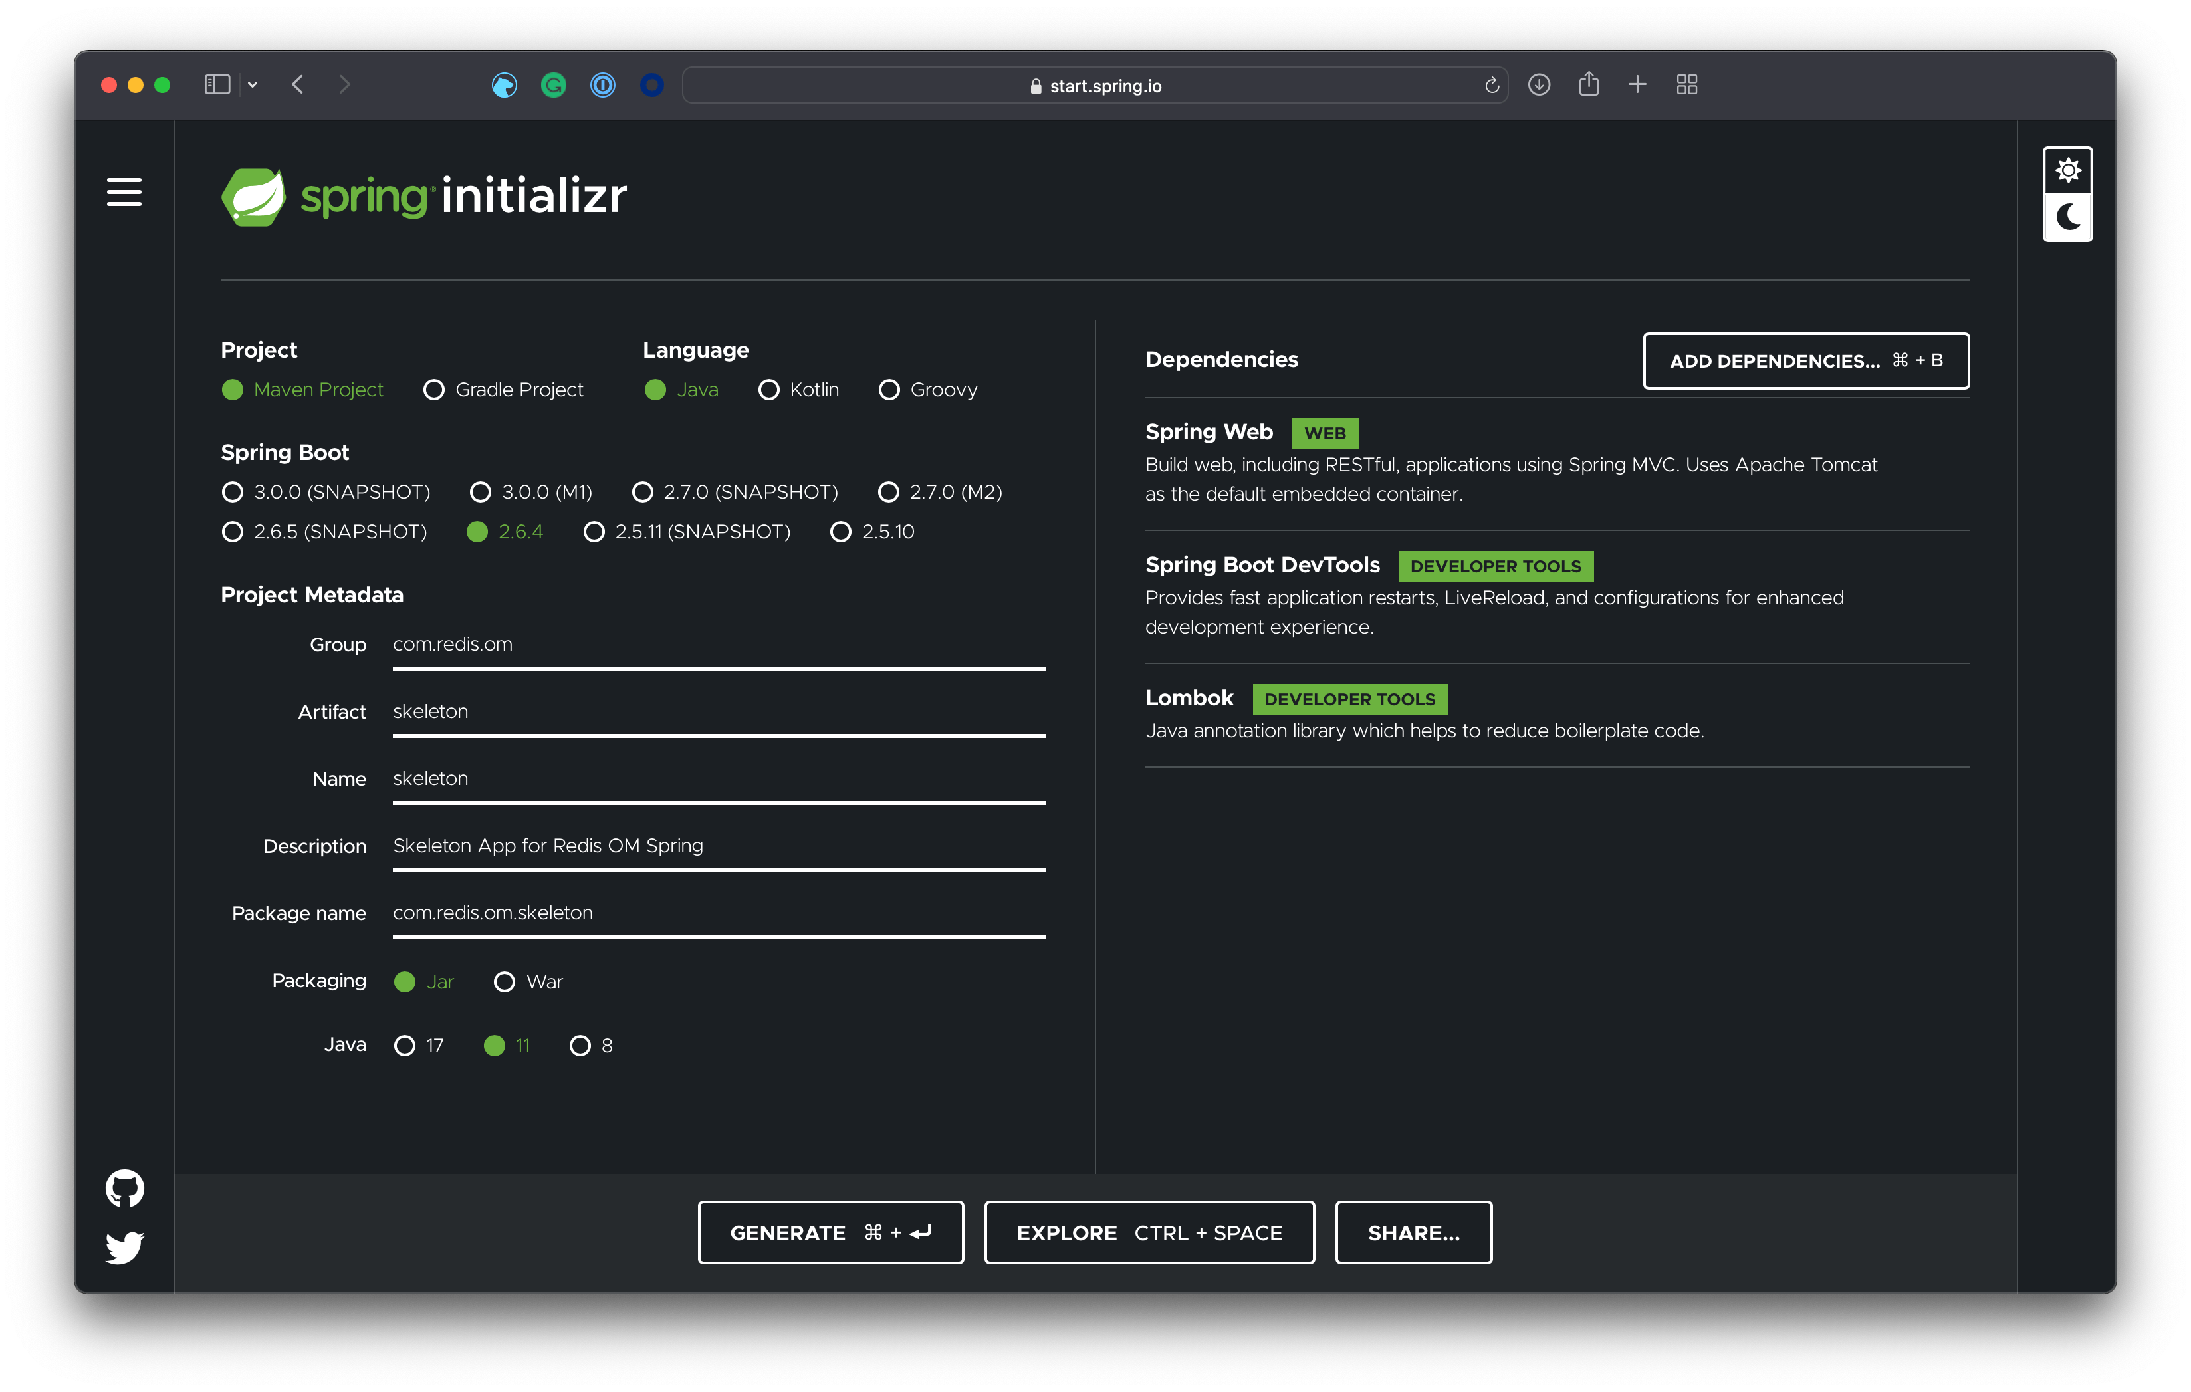This screenshot has width=2191, height=1392.
Task: Open the Grammarly browser extension
Action: [x=553, y=84]
